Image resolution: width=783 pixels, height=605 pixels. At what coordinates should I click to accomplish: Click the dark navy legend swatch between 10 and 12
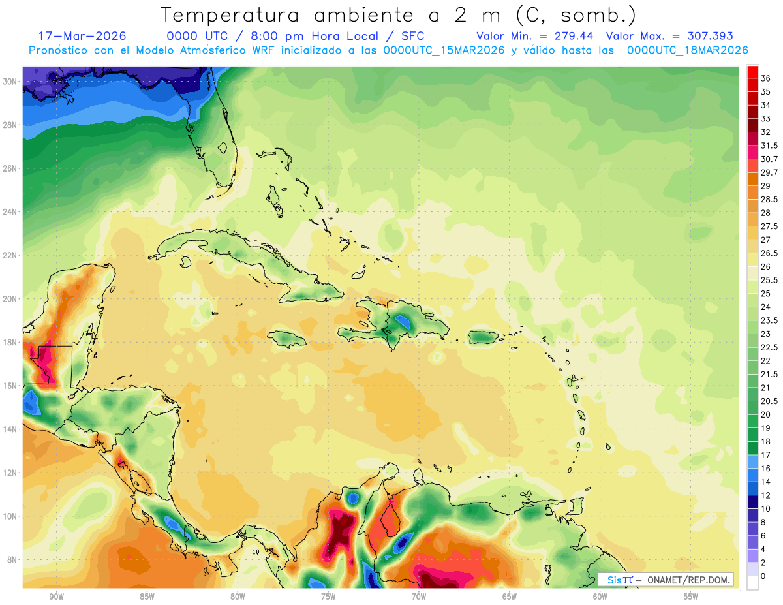(x=752, y=503)
